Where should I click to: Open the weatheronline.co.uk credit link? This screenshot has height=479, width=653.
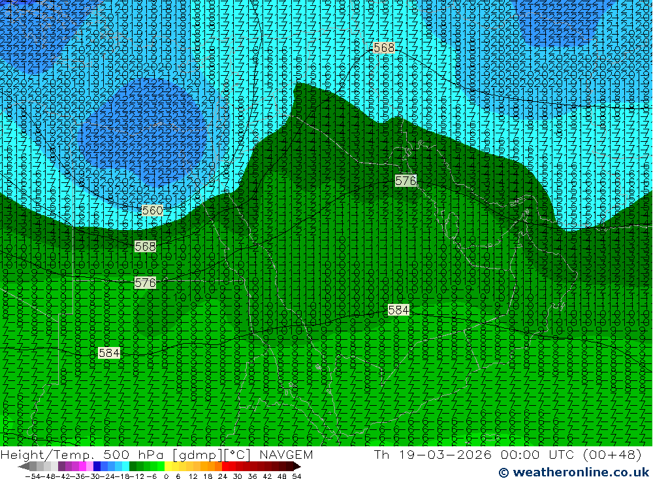(574, 472)
